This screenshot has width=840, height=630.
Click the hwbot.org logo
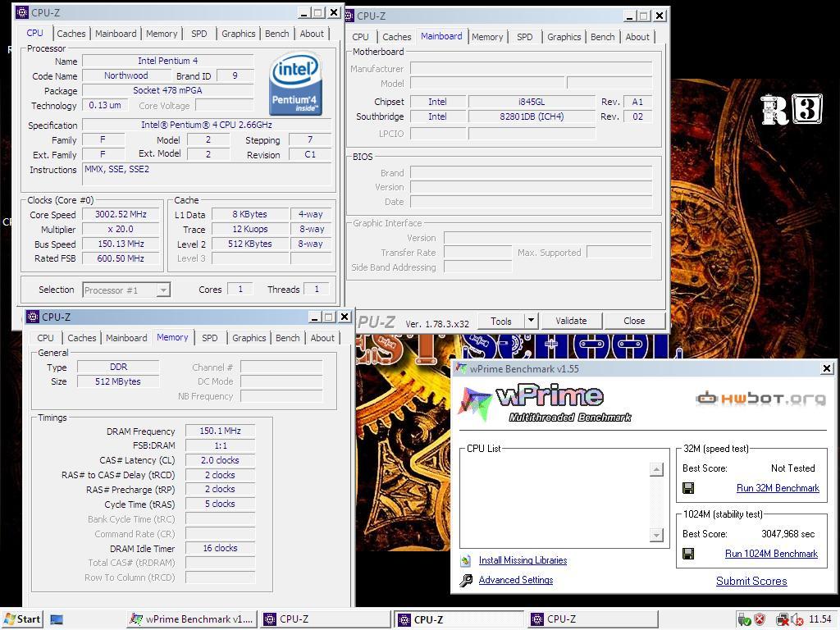pos(760,399)
